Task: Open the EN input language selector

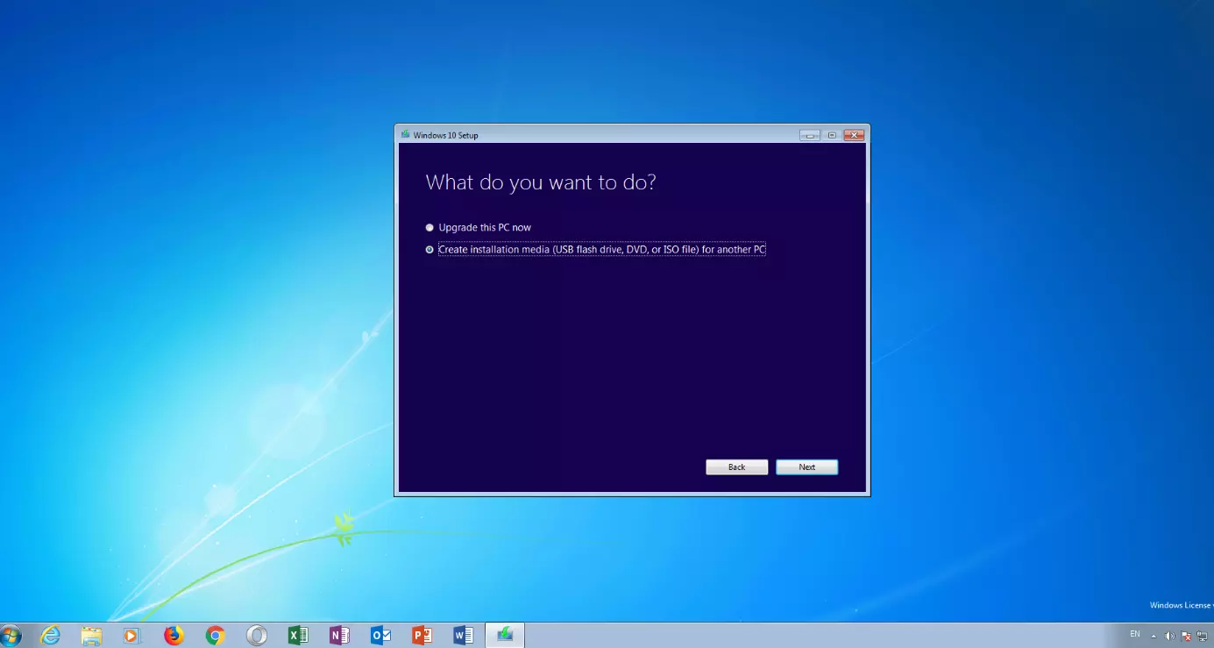Action: click(x=1135, y=634)
